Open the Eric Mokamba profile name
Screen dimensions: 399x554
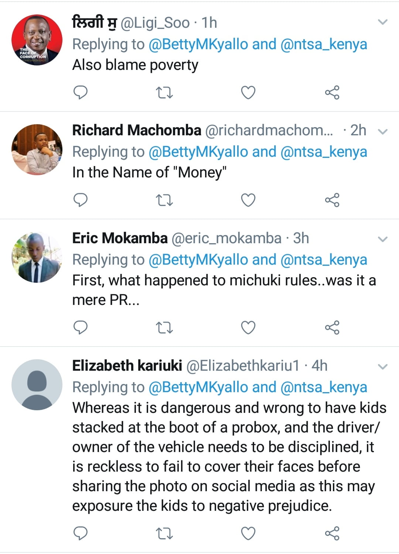click(120, 238)
